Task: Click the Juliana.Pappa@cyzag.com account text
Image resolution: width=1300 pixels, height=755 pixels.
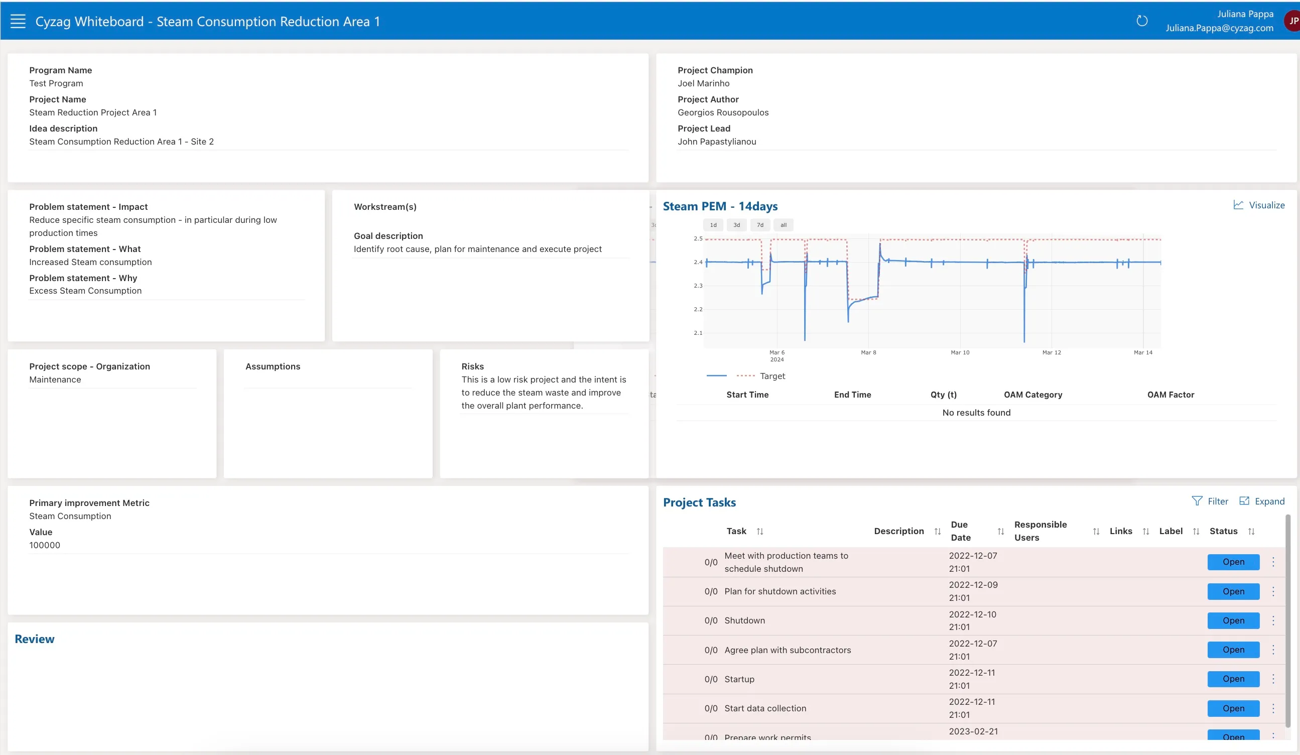Action: [x=1219, y=28]
